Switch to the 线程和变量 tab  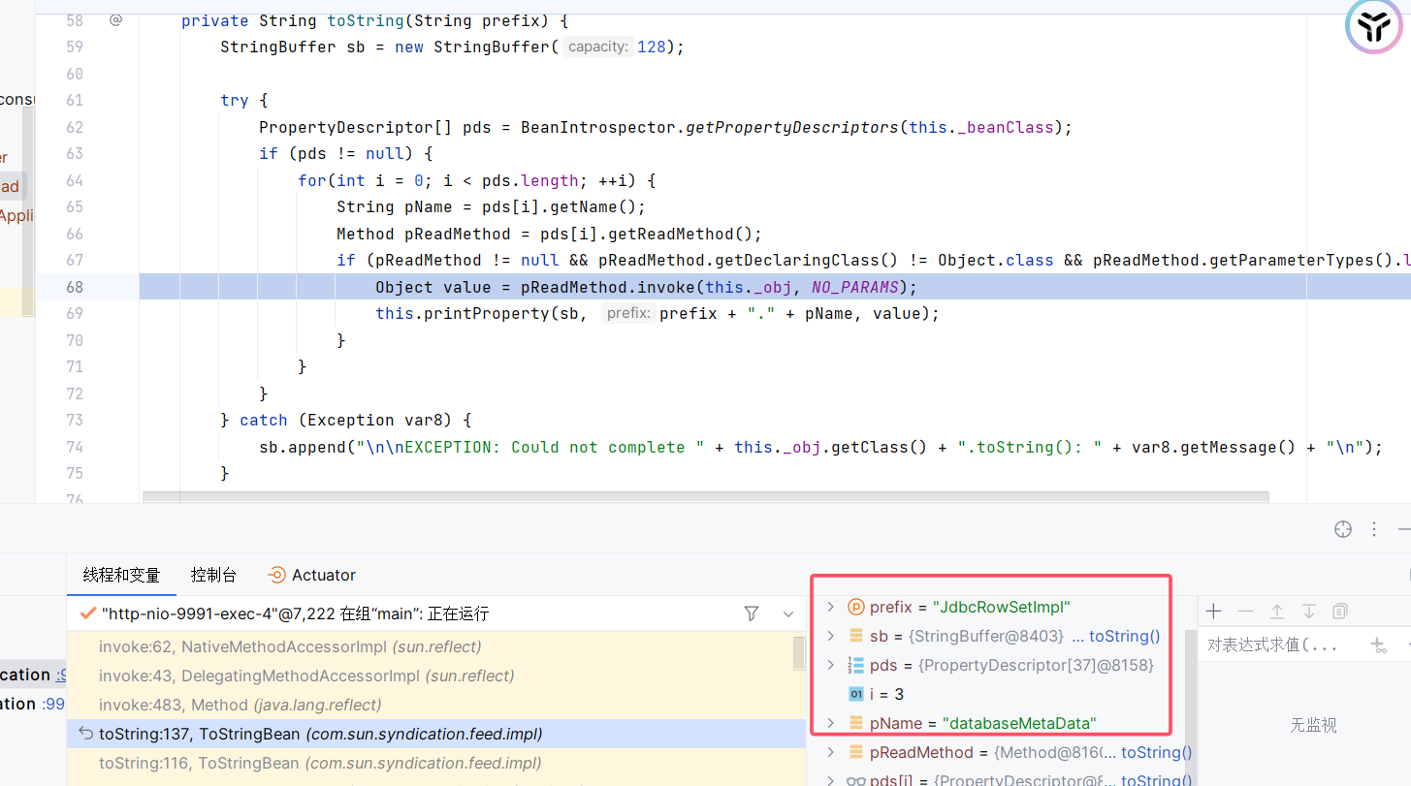(x=121, y=575)
